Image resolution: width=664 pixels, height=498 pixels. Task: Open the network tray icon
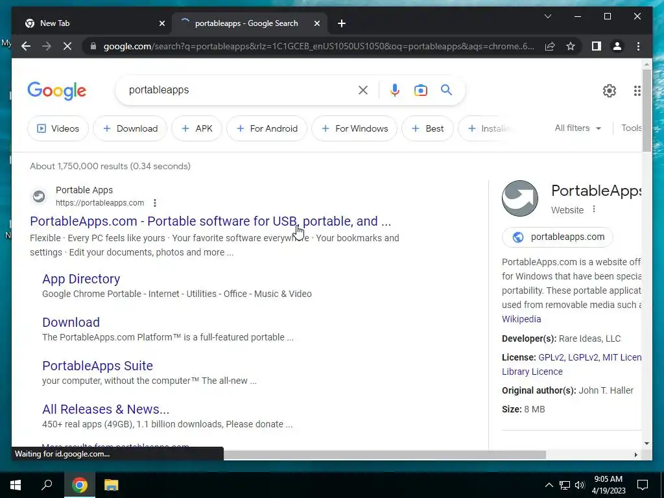pos(565,485)
